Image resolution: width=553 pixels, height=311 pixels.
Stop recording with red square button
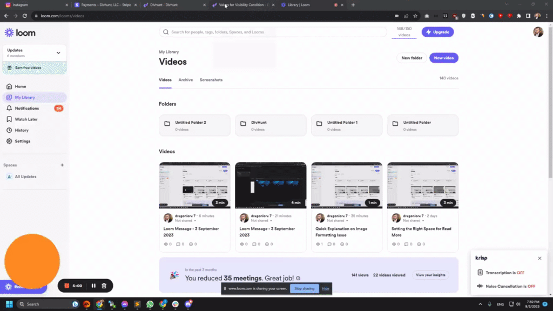[66, 286]
